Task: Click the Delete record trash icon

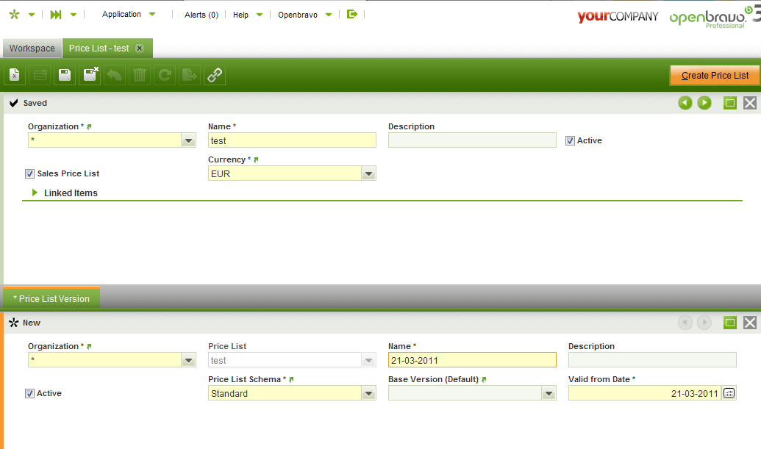Action: 140,75
